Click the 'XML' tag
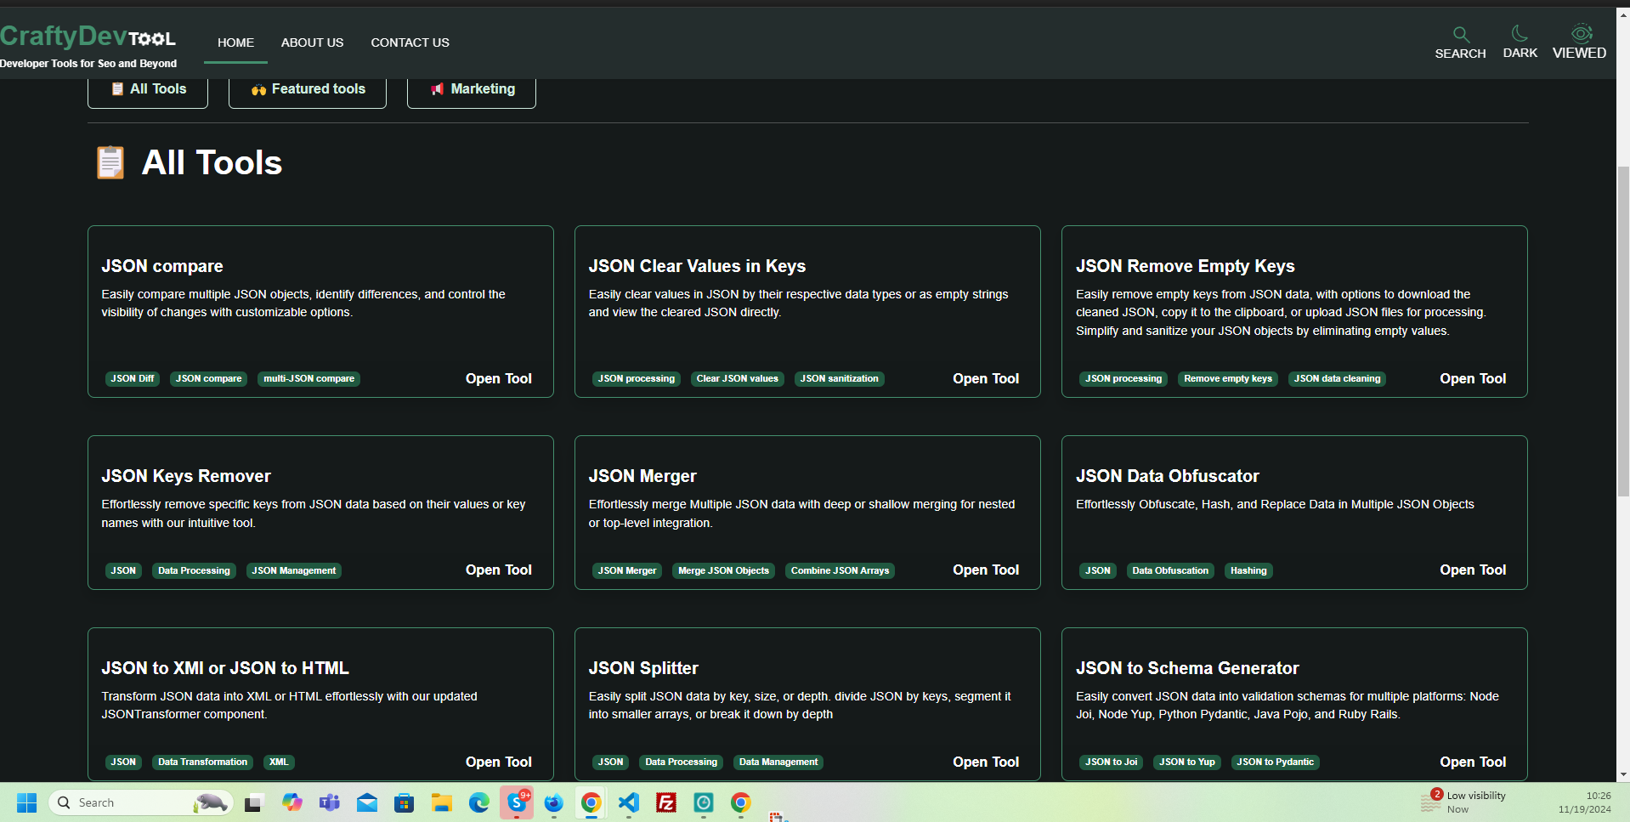This screenshot has height=822, width=1630. tap(279, 762)
